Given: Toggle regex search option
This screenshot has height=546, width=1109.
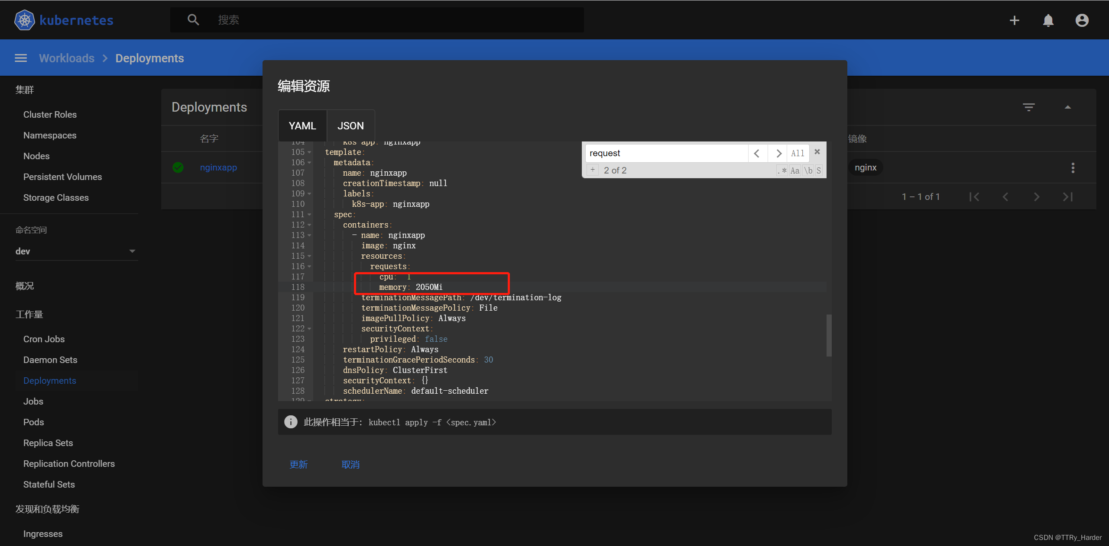Looking at the screenshot, I should [782, 170].
